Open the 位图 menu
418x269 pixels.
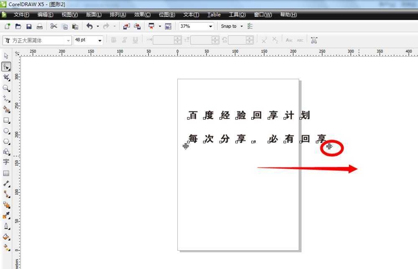point(166,14)
